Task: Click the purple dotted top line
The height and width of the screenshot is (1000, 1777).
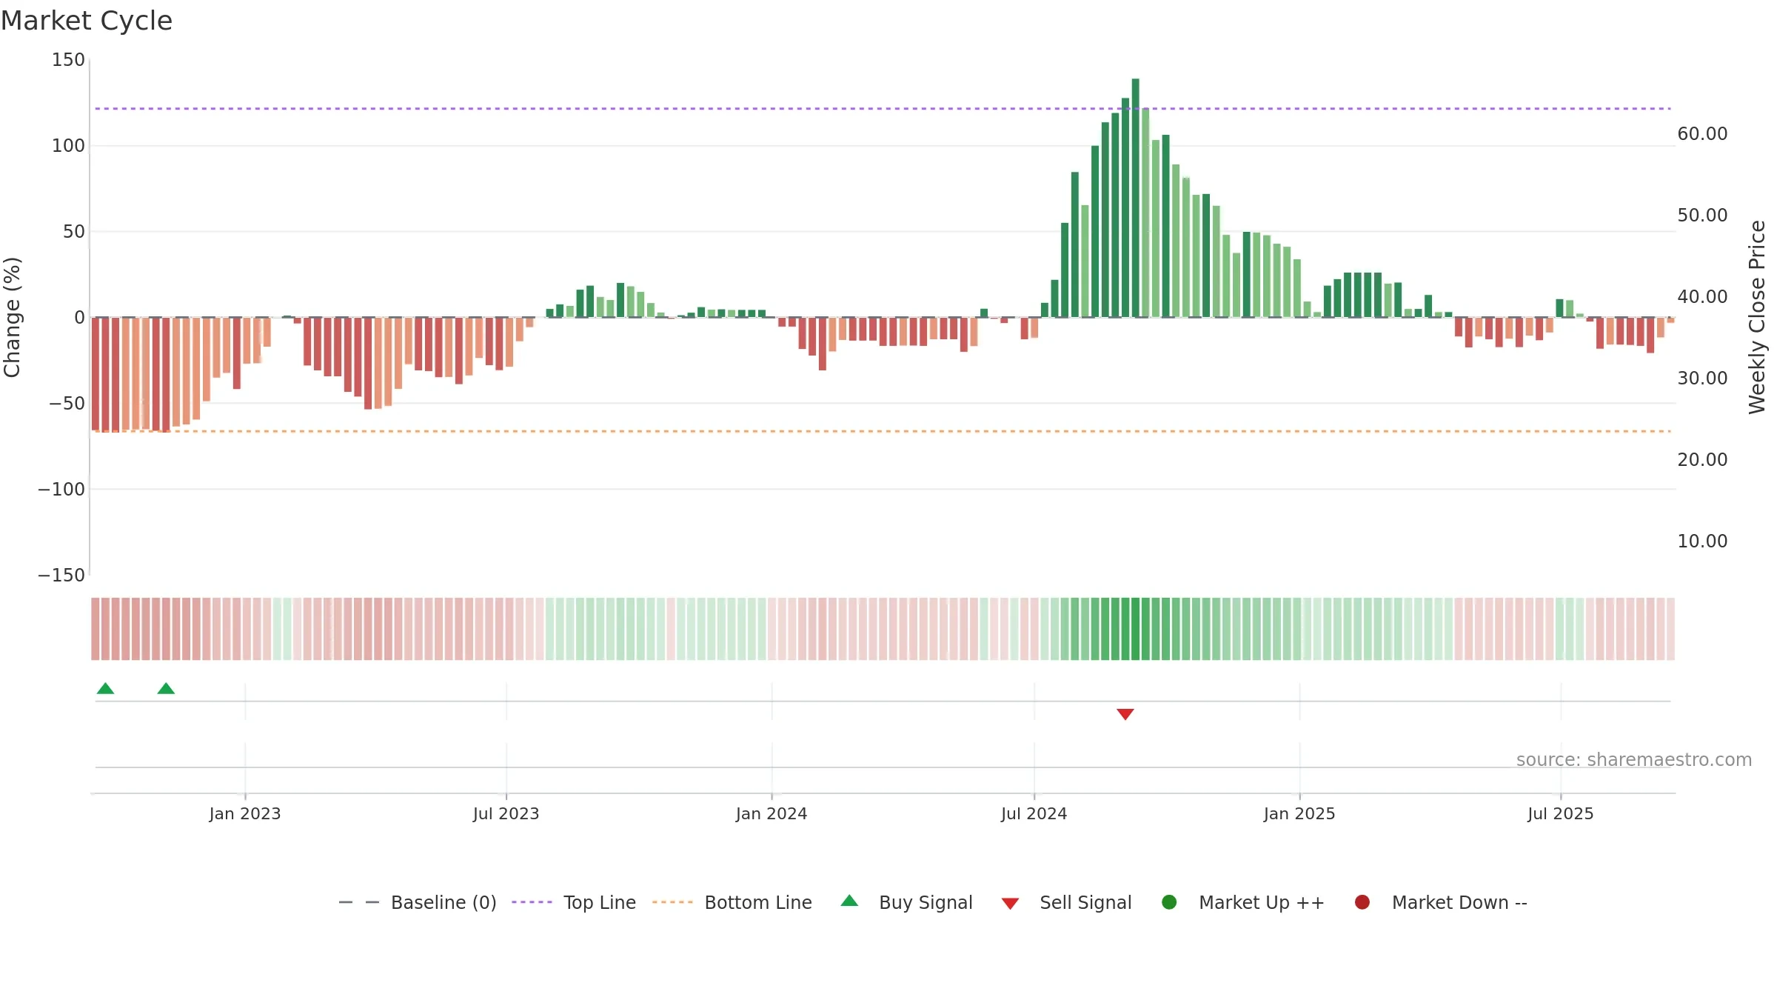Action: (883, 109)
